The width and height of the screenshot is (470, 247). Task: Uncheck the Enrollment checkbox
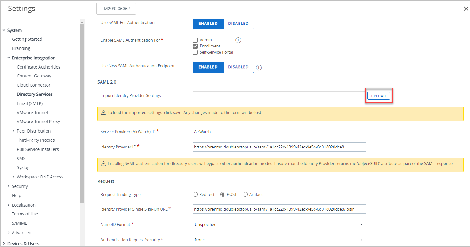(195, 46)
